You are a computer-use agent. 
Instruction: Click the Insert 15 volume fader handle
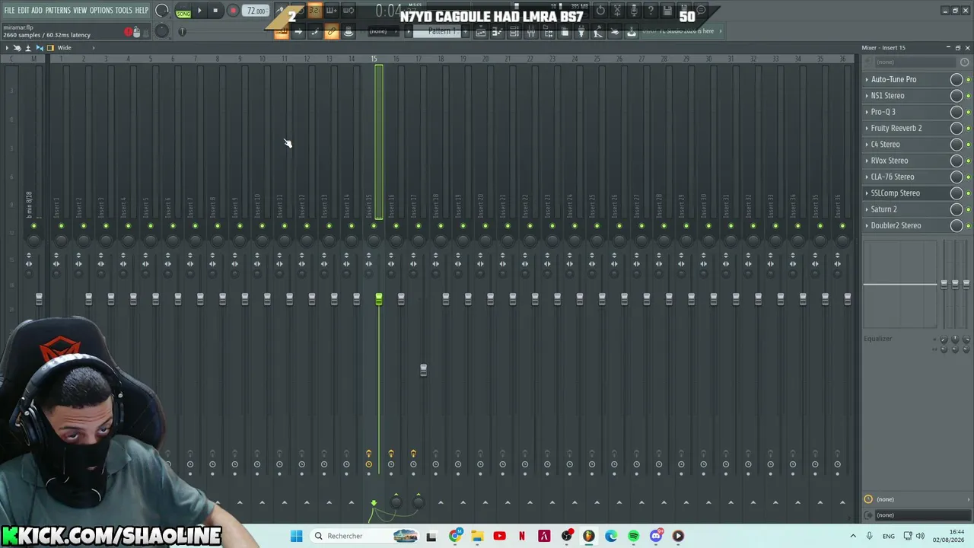(x=378, y=300)
